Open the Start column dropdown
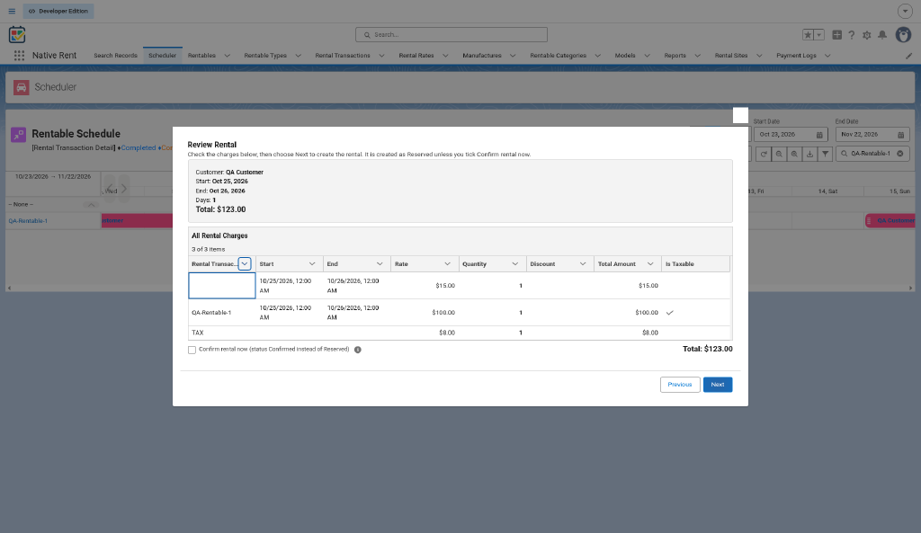921x533 pixels. 312,264
